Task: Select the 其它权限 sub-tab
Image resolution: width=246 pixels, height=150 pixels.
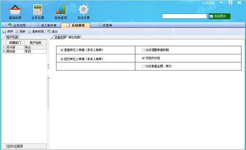Action: point(74,37)
